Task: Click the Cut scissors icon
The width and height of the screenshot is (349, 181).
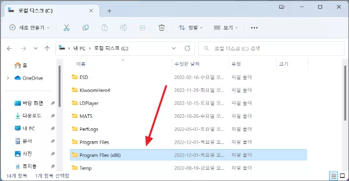Action: 66,28
